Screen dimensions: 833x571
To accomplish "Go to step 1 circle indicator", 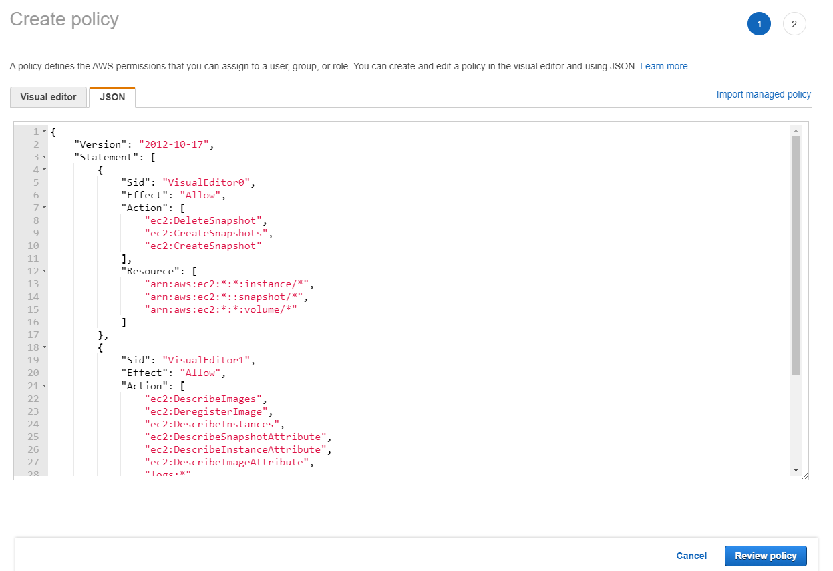I will point(759,24).
